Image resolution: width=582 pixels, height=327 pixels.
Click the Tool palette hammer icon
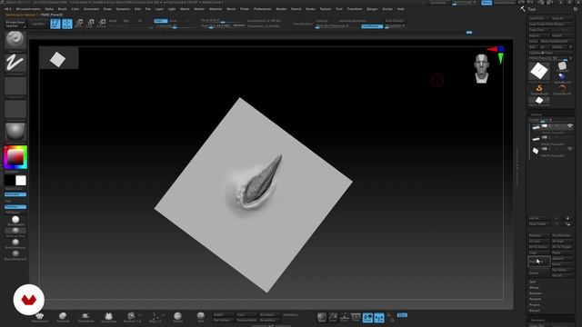523,9
